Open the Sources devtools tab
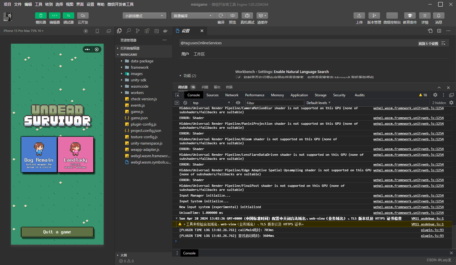 pos(212,95)
